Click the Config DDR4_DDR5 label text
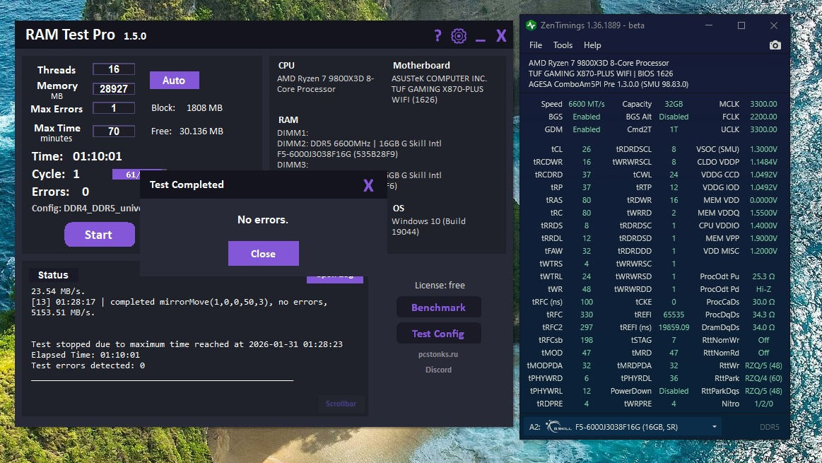The width and height of the screenshot is (822, 463). pos(86,208)
